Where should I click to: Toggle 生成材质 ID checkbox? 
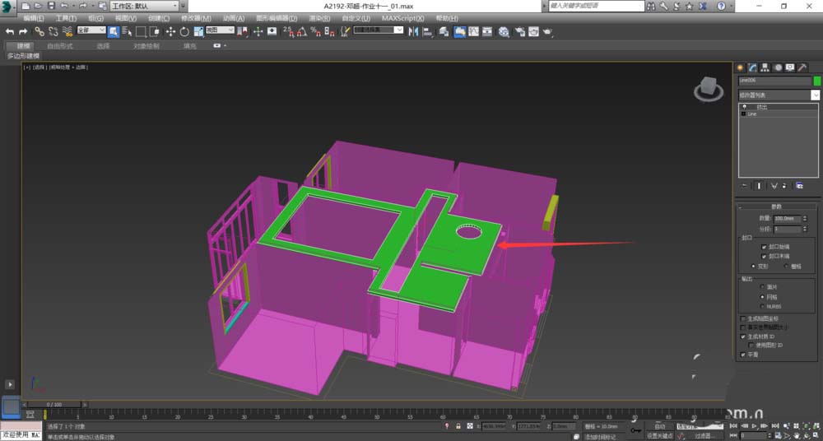(x=742, y=337)
